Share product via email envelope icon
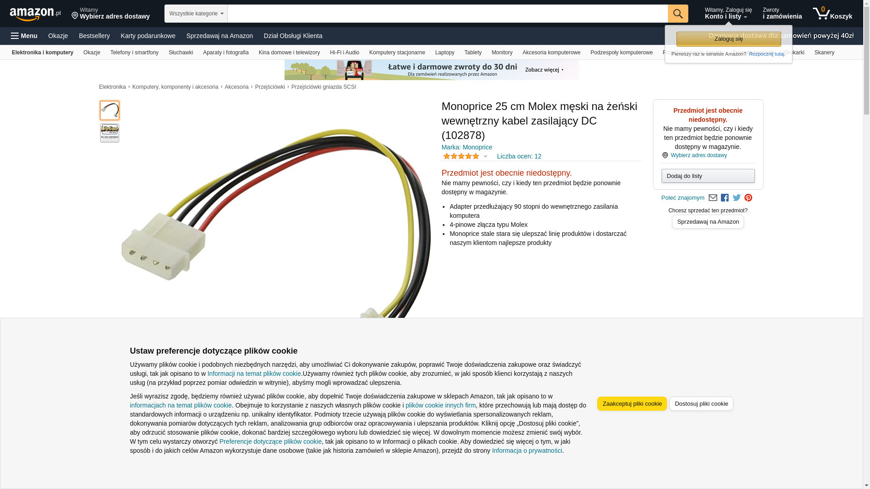Viewport: 870px width, 489px height. (x=713, y=198)
